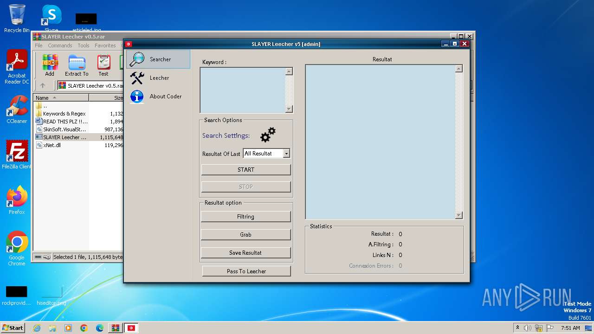Image resolution: width=594 pixels, height=334 pixels.
Task: Click Save Resultat button
Action: click(246, 253)
